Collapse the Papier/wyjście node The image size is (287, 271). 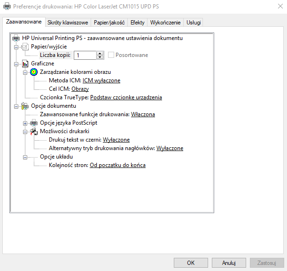click(x=16, y=48)
